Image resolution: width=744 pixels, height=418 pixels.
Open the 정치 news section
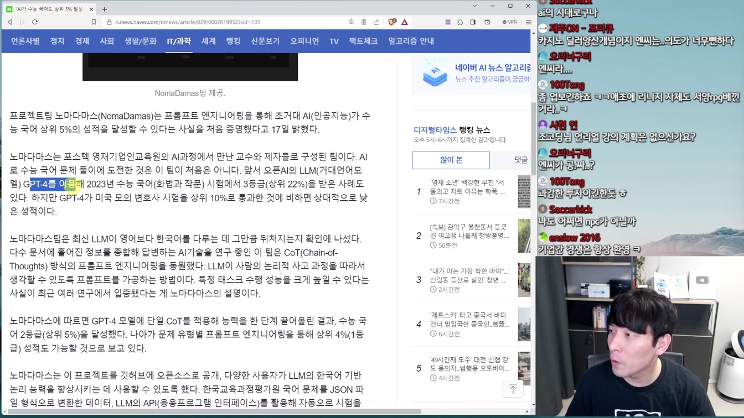pyautogui.click(x=57, y=41)
